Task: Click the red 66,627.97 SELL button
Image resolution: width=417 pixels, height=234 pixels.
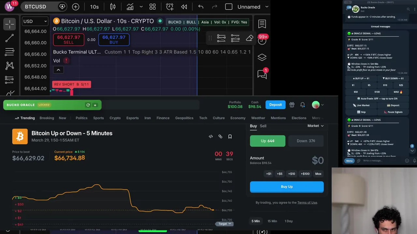Action: [69, 40]
